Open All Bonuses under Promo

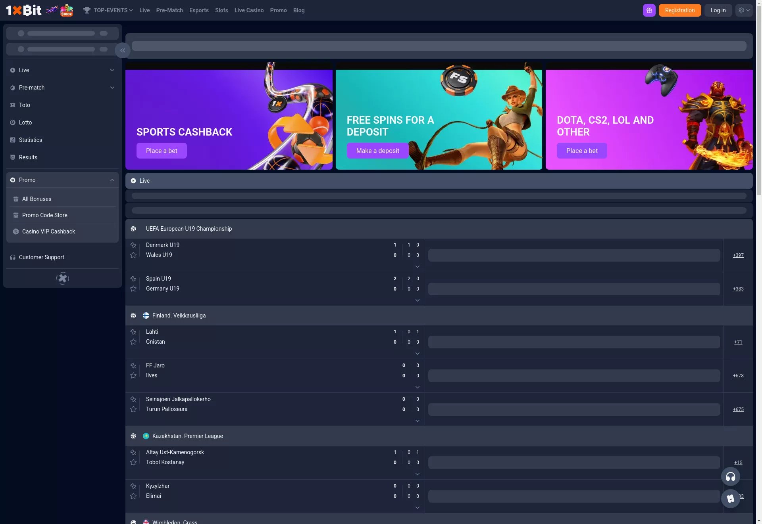point(62,199)
